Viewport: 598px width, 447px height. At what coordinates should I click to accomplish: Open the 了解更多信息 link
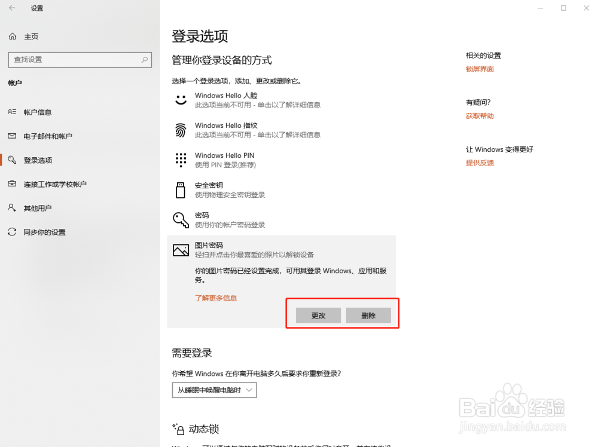[216, 298]
